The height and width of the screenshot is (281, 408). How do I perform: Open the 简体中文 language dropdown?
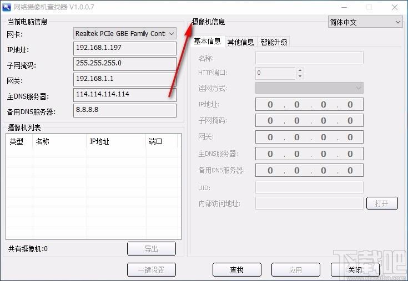click(365, 22)
